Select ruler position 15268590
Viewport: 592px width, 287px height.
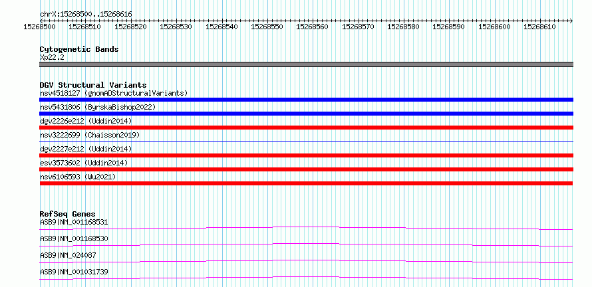[449, 27]
